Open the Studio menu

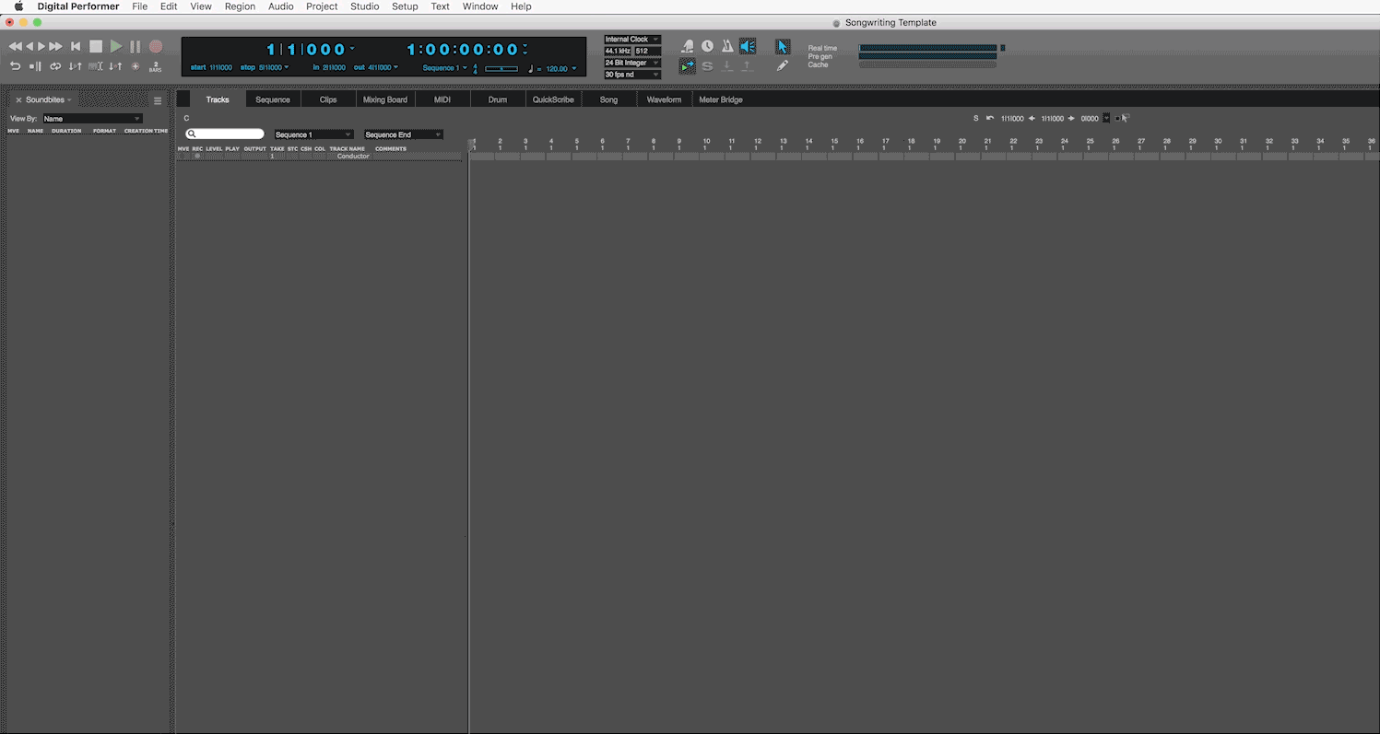click(364, 6)
